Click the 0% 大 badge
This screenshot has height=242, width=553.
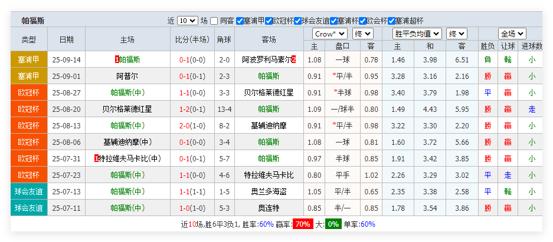pos(333,224)
